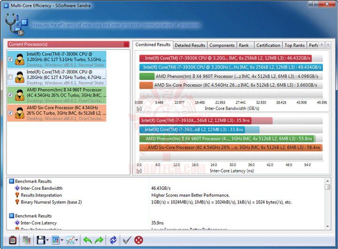
Task: Click the stethoscope module icon in header
Action: (16, 24)
